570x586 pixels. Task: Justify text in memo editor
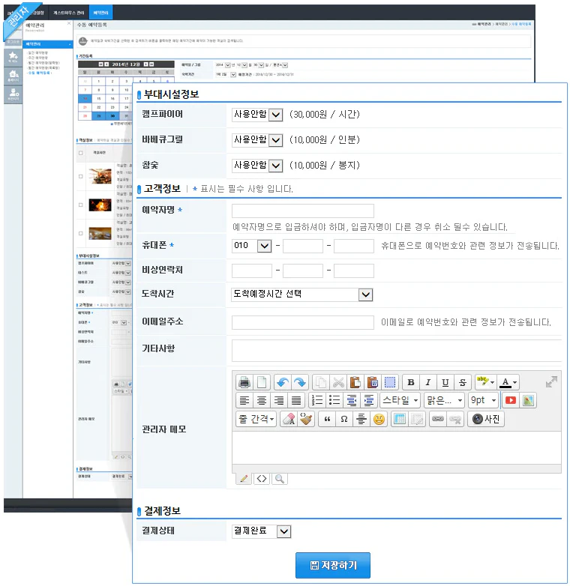pyautogui.click(x=296, y=401)
